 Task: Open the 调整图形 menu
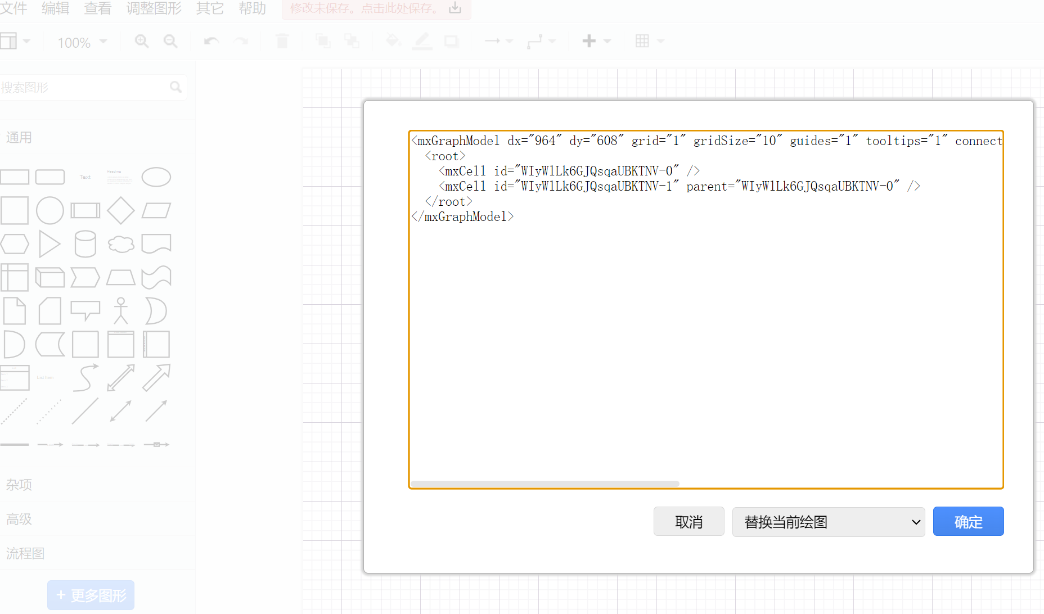[154, 8]
